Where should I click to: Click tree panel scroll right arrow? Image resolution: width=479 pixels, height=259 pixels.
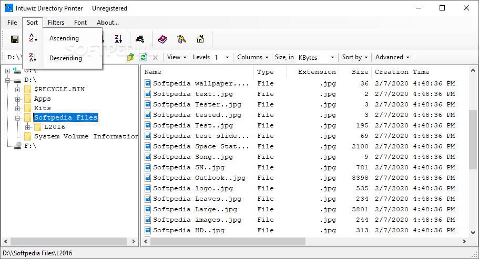[133, 241]
